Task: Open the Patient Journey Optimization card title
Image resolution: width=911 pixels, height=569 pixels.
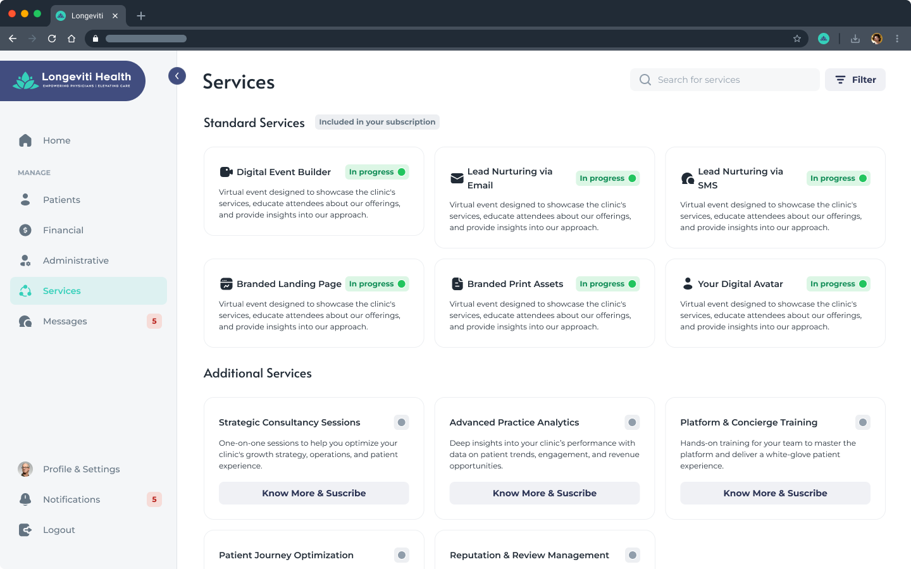Action: click(286, 555)
